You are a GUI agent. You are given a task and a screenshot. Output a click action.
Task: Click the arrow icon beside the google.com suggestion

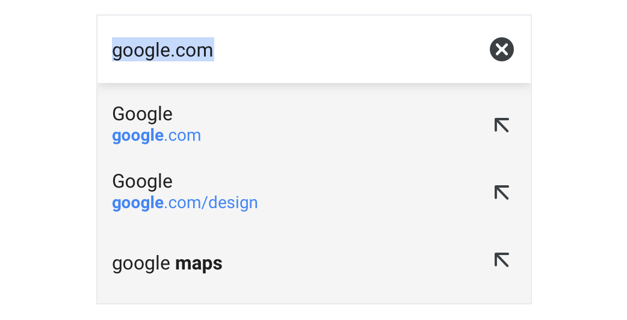[501, 125]
